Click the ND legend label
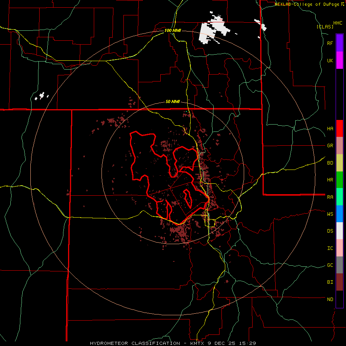The height and width of the screenshot is (346, 346). (330, 299)
